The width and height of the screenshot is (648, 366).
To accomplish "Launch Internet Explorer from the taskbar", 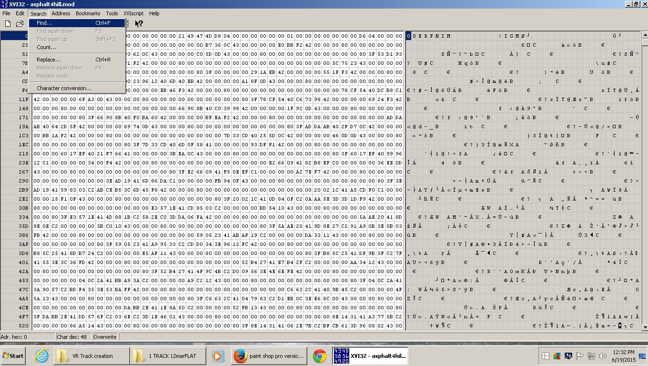I will coord(41,356).
